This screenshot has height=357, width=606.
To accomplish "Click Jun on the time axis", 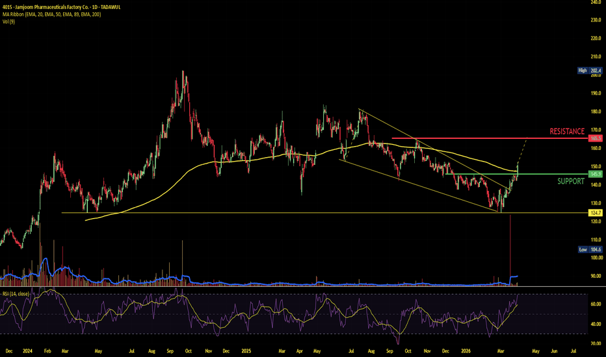I will [555, 351].
